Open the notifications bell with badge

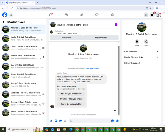coord(152,15)
